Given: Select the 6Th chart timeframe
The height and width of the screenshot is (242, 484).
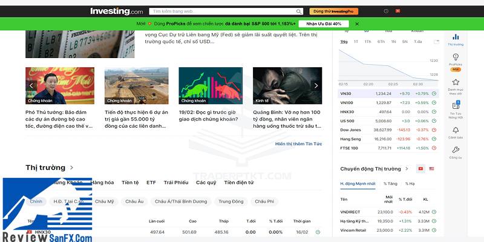Looking at the screenshot, I should (381, 42).
